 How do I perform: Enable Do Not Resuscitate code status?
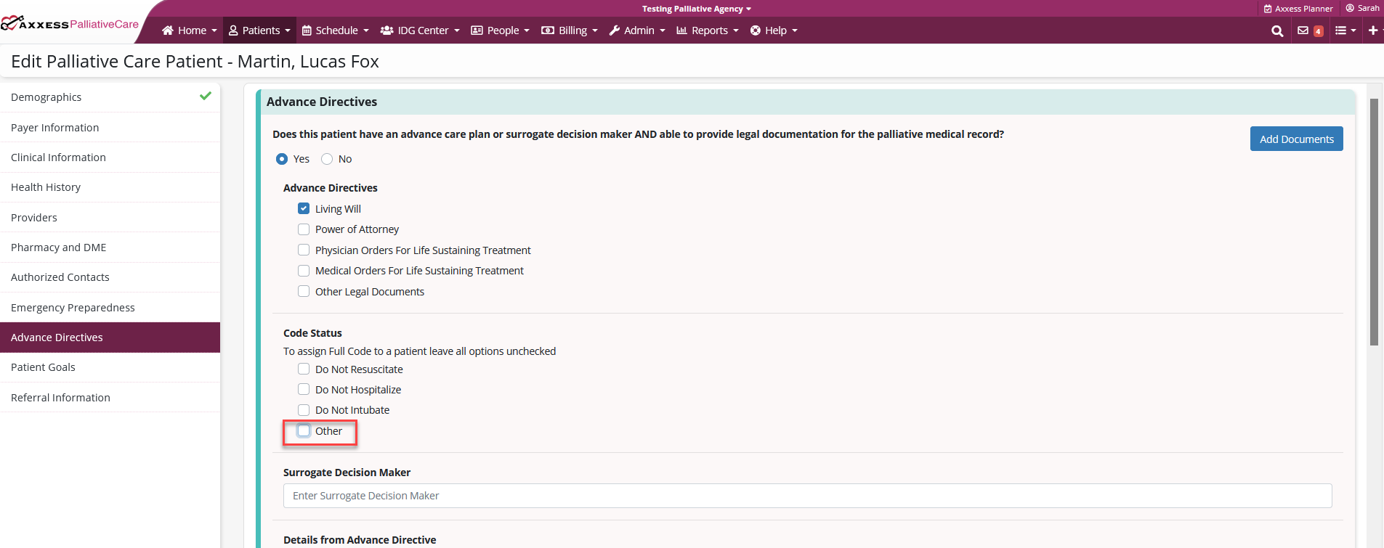(304, 369)
